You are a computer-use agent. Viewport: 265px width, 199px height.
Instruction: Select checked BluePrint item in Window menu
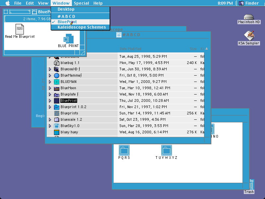pos(80,22)
